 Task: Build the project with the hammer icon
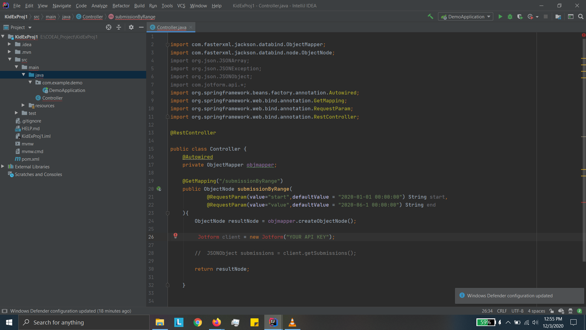(431, 16)
